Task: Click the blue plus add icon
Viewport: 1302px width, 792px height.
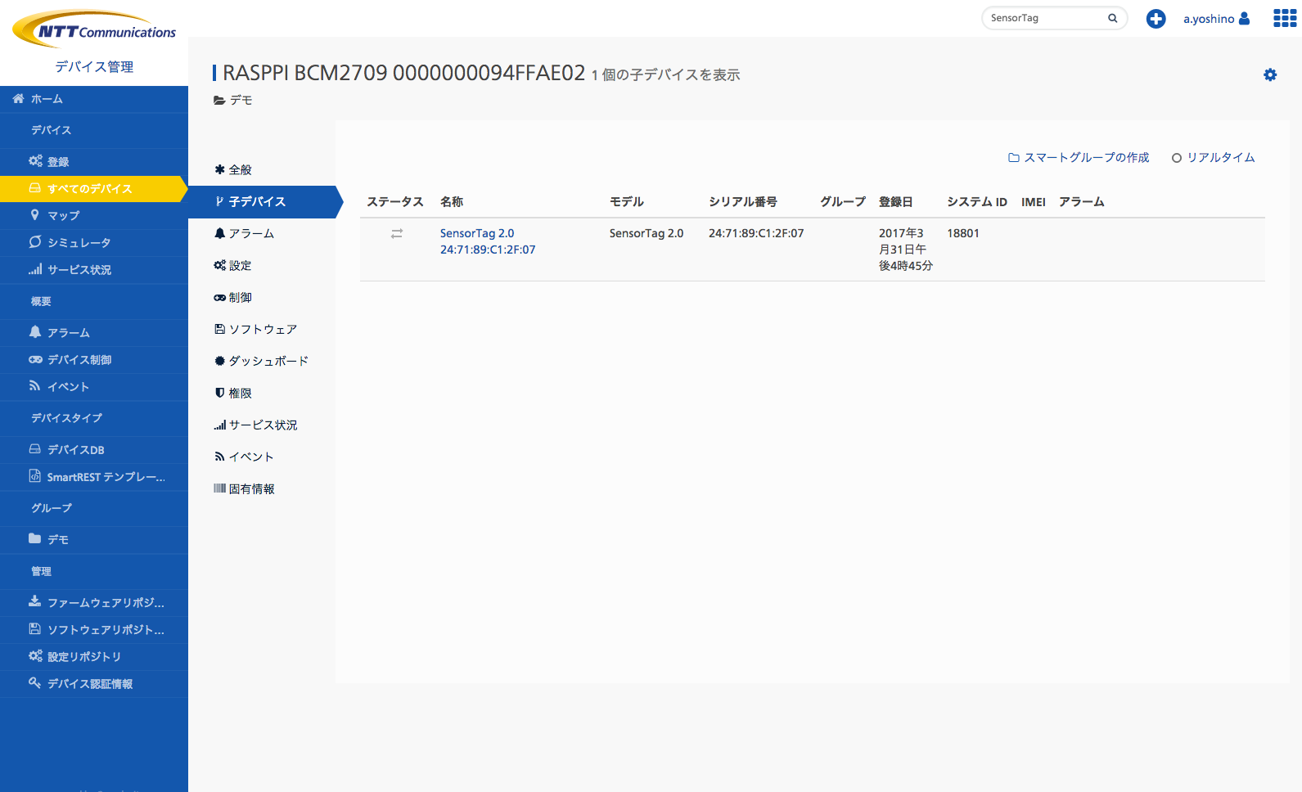Action: [1156, 19]
